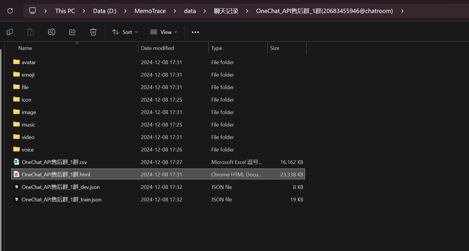Screen dimensions: 469x251
Task: Expand the chevron after MemoTrace
Action: pyautogui.click(x=175, y=11)
